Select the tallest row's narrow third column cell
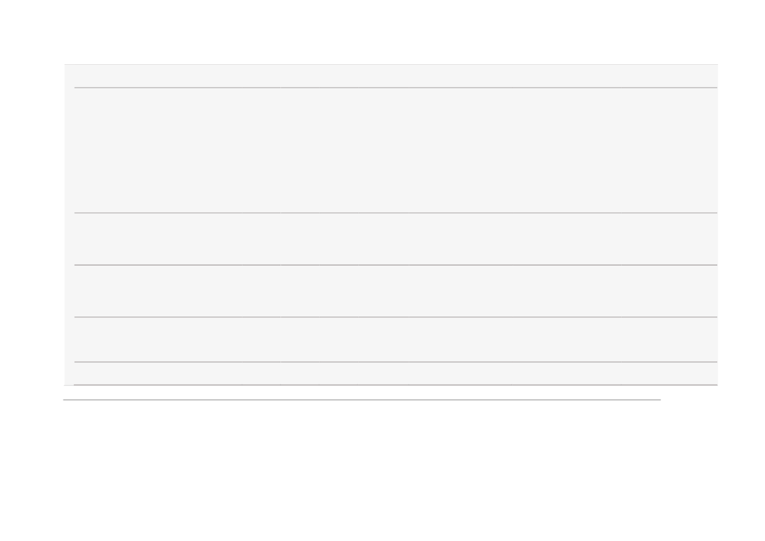 click(x=300, y=150)
